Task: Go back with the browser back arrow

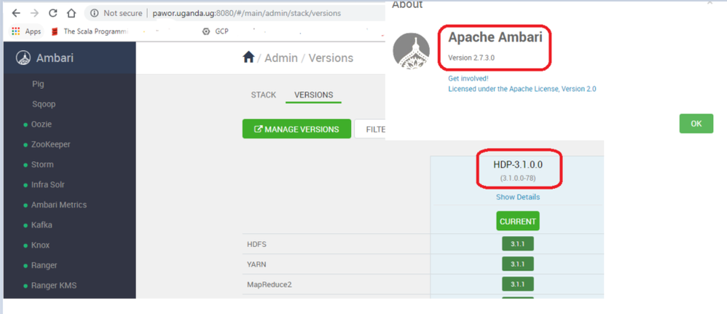Action: tap(16, 13)
